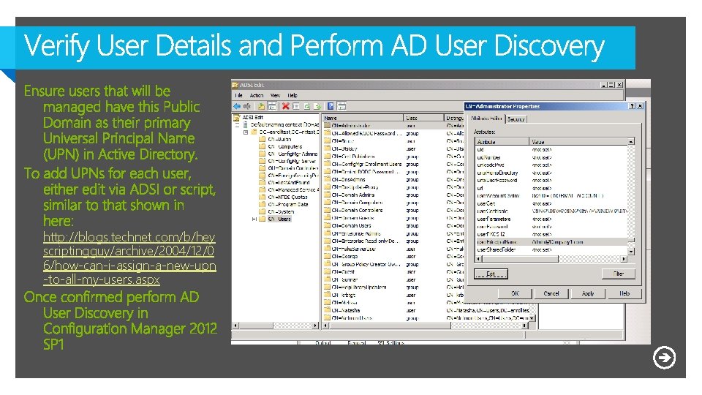702x395 pixels.
Task: Click Cancel in Administrator Properties
Action: coord(551,294)
